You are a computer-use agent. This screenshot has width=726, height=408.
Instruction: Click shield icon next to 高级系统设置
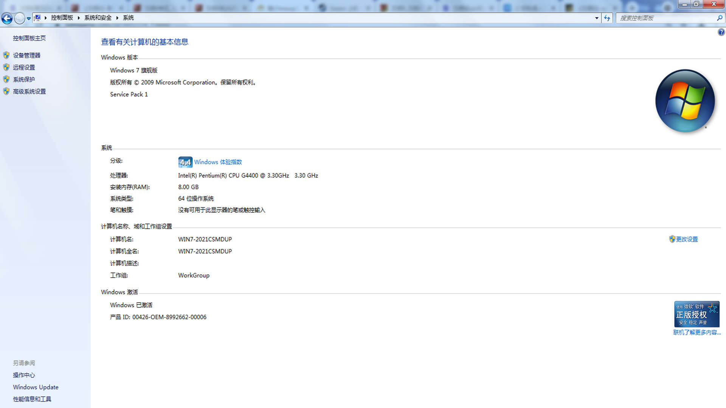tap(6, 91)
